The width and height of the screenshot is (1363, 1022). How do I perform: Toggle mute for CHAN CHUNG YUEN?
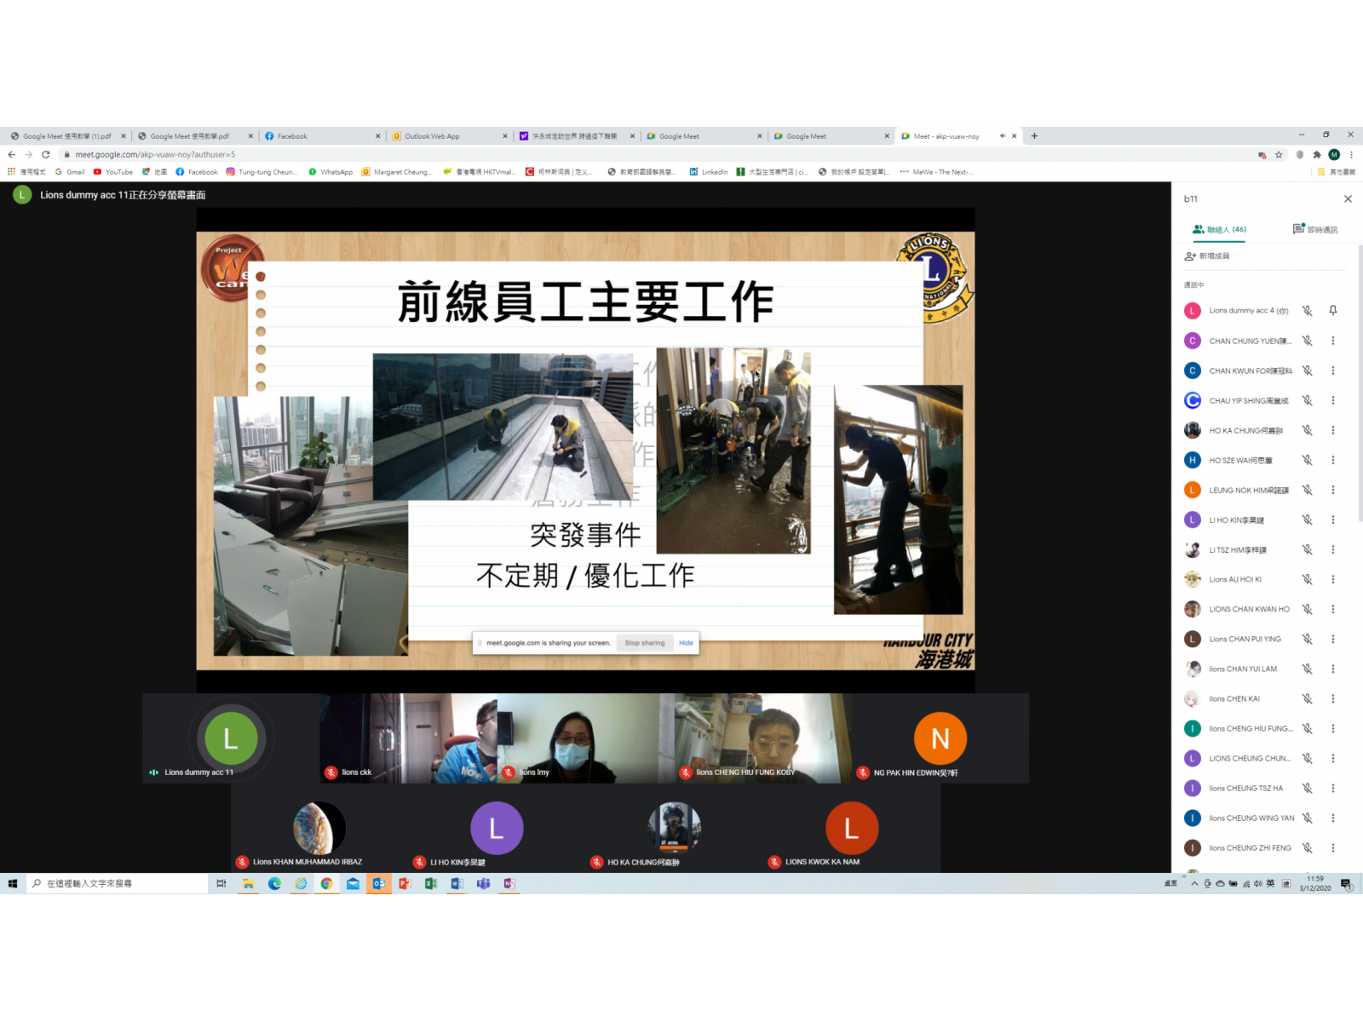(x=1307, y=341)
